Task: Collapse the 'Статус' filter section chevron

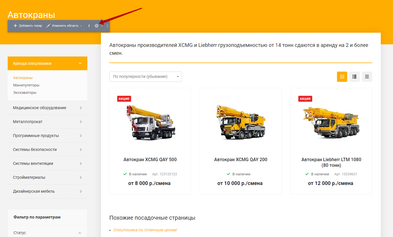Action: tap(80, 233)
